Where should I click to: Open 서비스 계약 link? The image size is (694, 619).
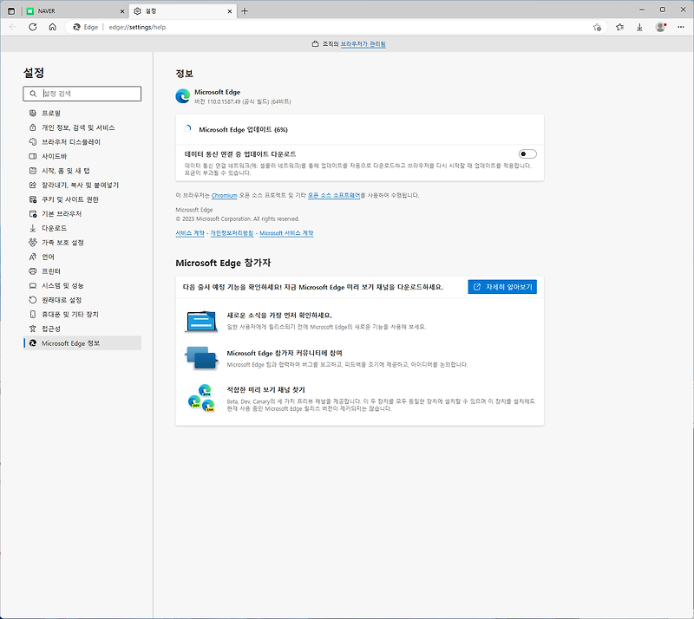coord(190,233)
